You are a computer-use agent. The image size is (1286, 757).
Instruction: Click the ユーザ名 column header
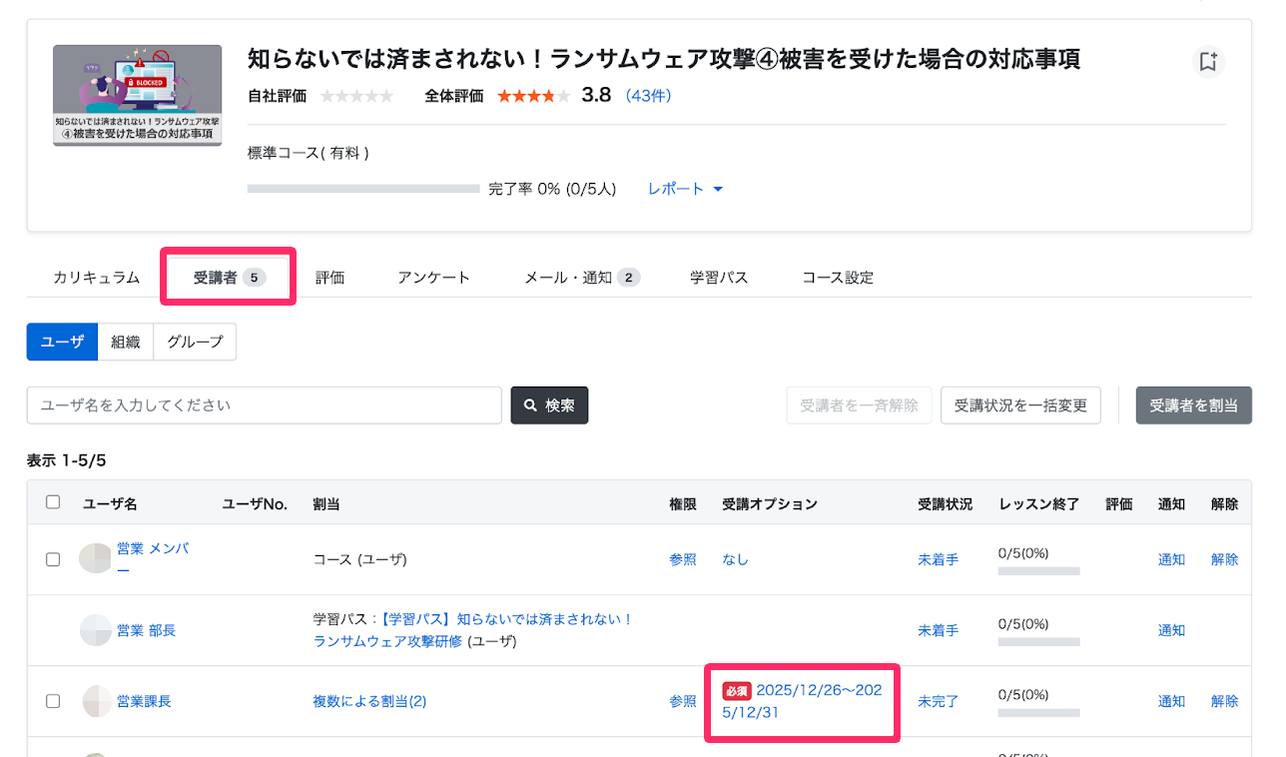(x=110, y=504)
